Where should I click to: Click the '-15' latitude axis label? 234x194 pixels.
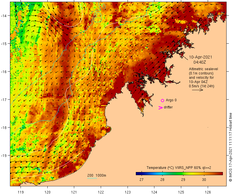click(x=4, y=44)
